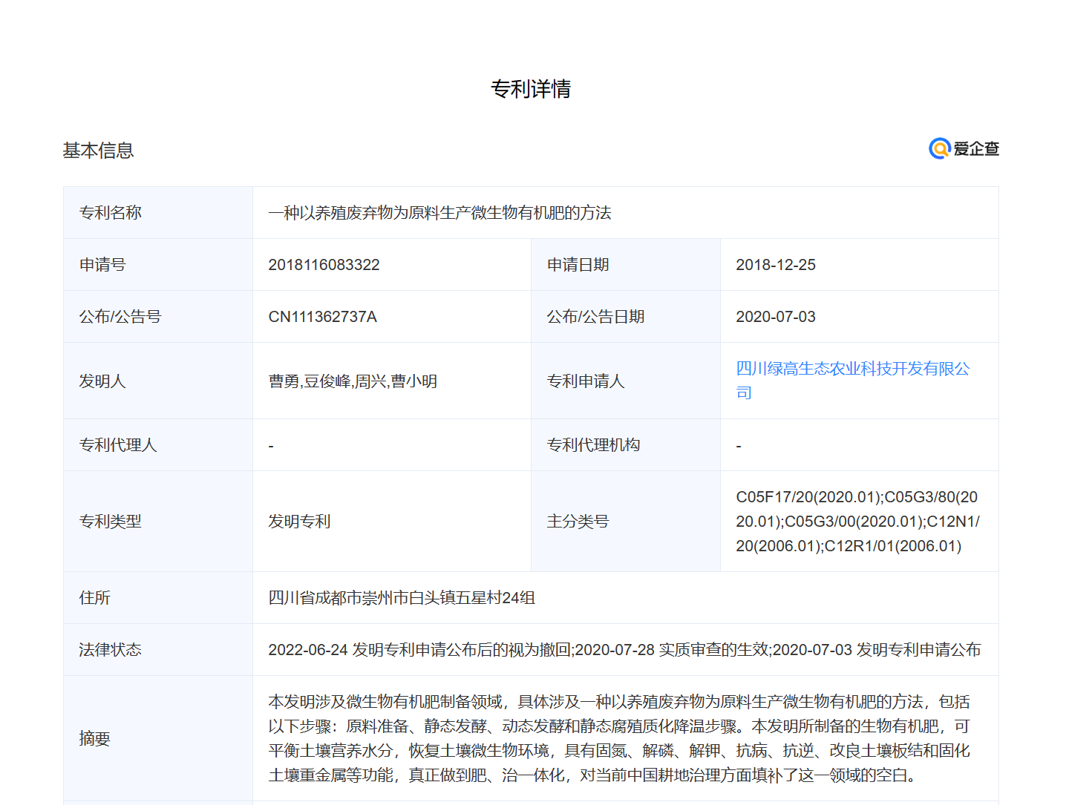Select the patent name text in 专利名称 row

(x=439, y=213)
